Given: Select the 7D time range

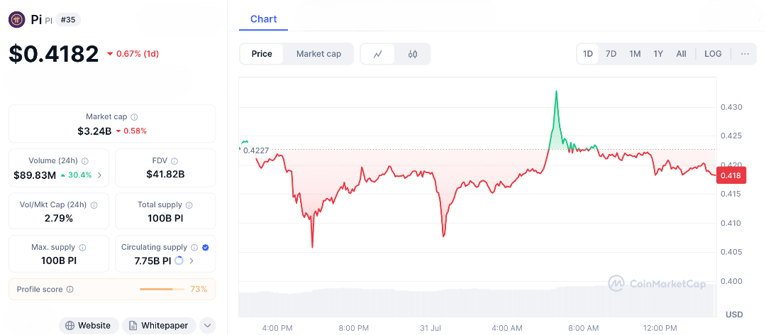Looking at the screenshot, I should [611, 54].
